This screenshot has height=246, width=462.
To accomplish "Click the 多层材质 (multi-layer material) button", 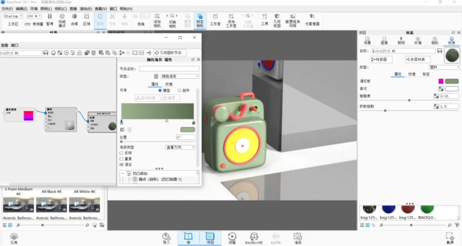I will (x=418, y=59).
